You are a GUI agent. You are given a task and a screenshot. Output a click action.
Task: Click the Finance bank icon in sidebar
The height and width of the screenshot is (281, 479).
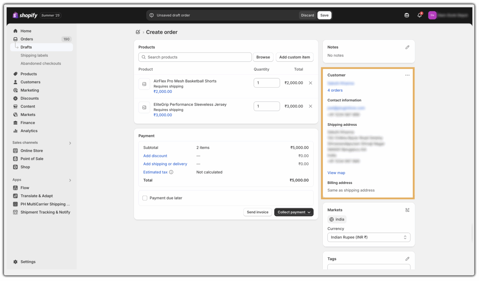[15, 123]
